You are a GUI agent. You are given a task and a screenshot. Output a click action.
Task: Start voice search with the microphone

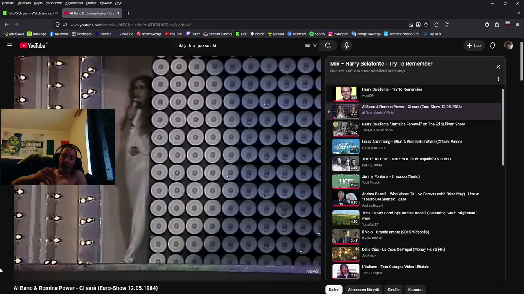pyautogui.click(x=346, y=46)
